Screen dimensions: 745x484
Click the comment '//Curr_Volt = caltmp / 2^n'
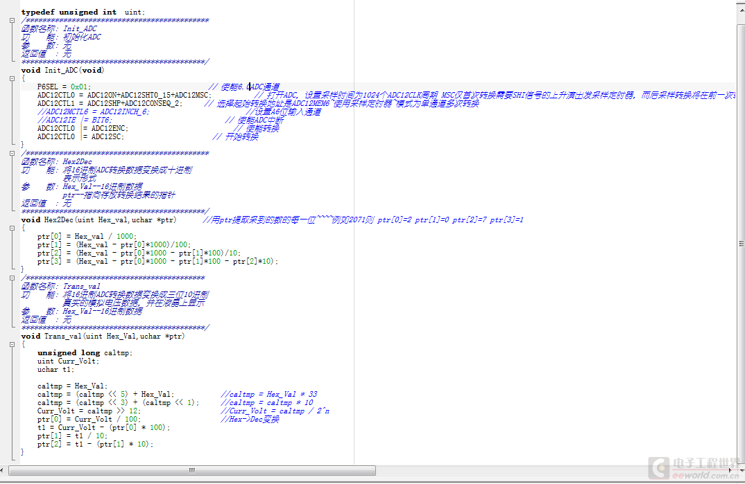pyautogui.click(x=275, y=411)
